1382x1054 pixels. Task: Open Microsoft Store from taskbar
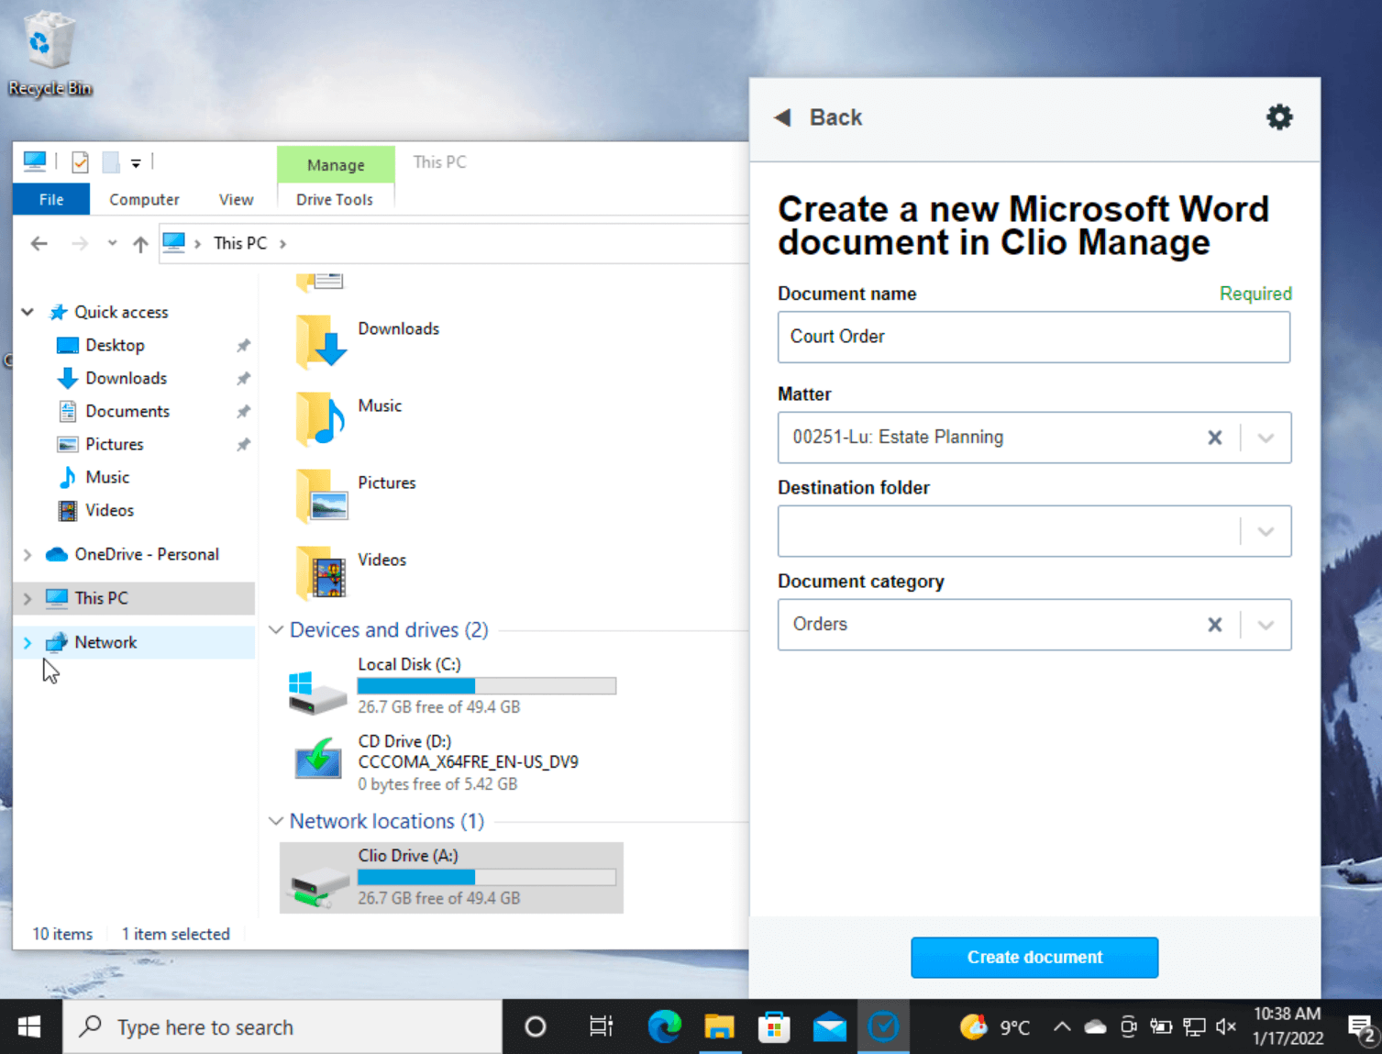(x=774, y=1026)
